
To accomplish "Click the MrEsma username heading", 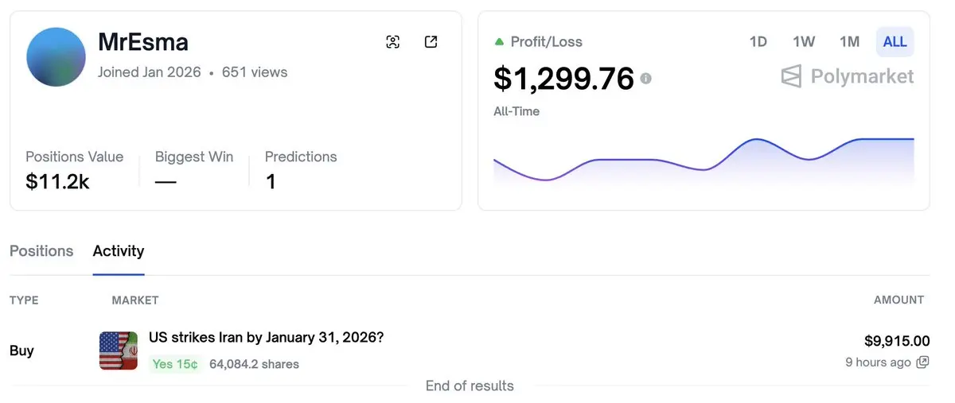I will tap(143, 42).
